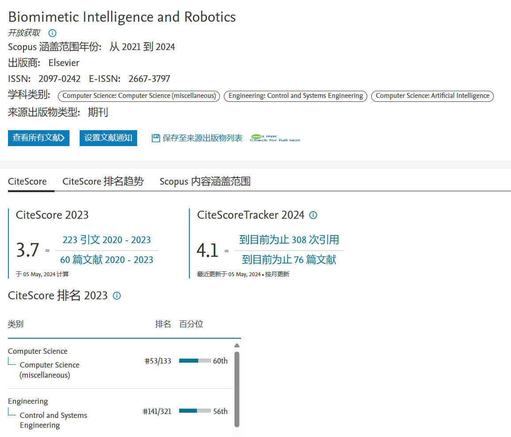Screen dimensions: 511x437
Task: Click the scroll up arrow in ranking table
Action: (237, 345)
